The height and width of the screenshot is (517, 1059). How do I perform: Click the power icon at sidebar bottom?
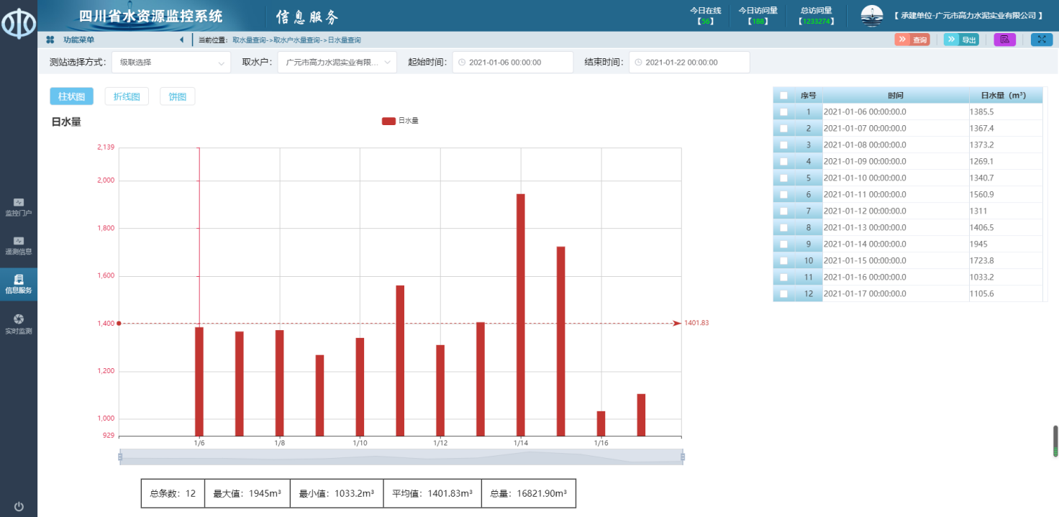(x=19, y=506)
